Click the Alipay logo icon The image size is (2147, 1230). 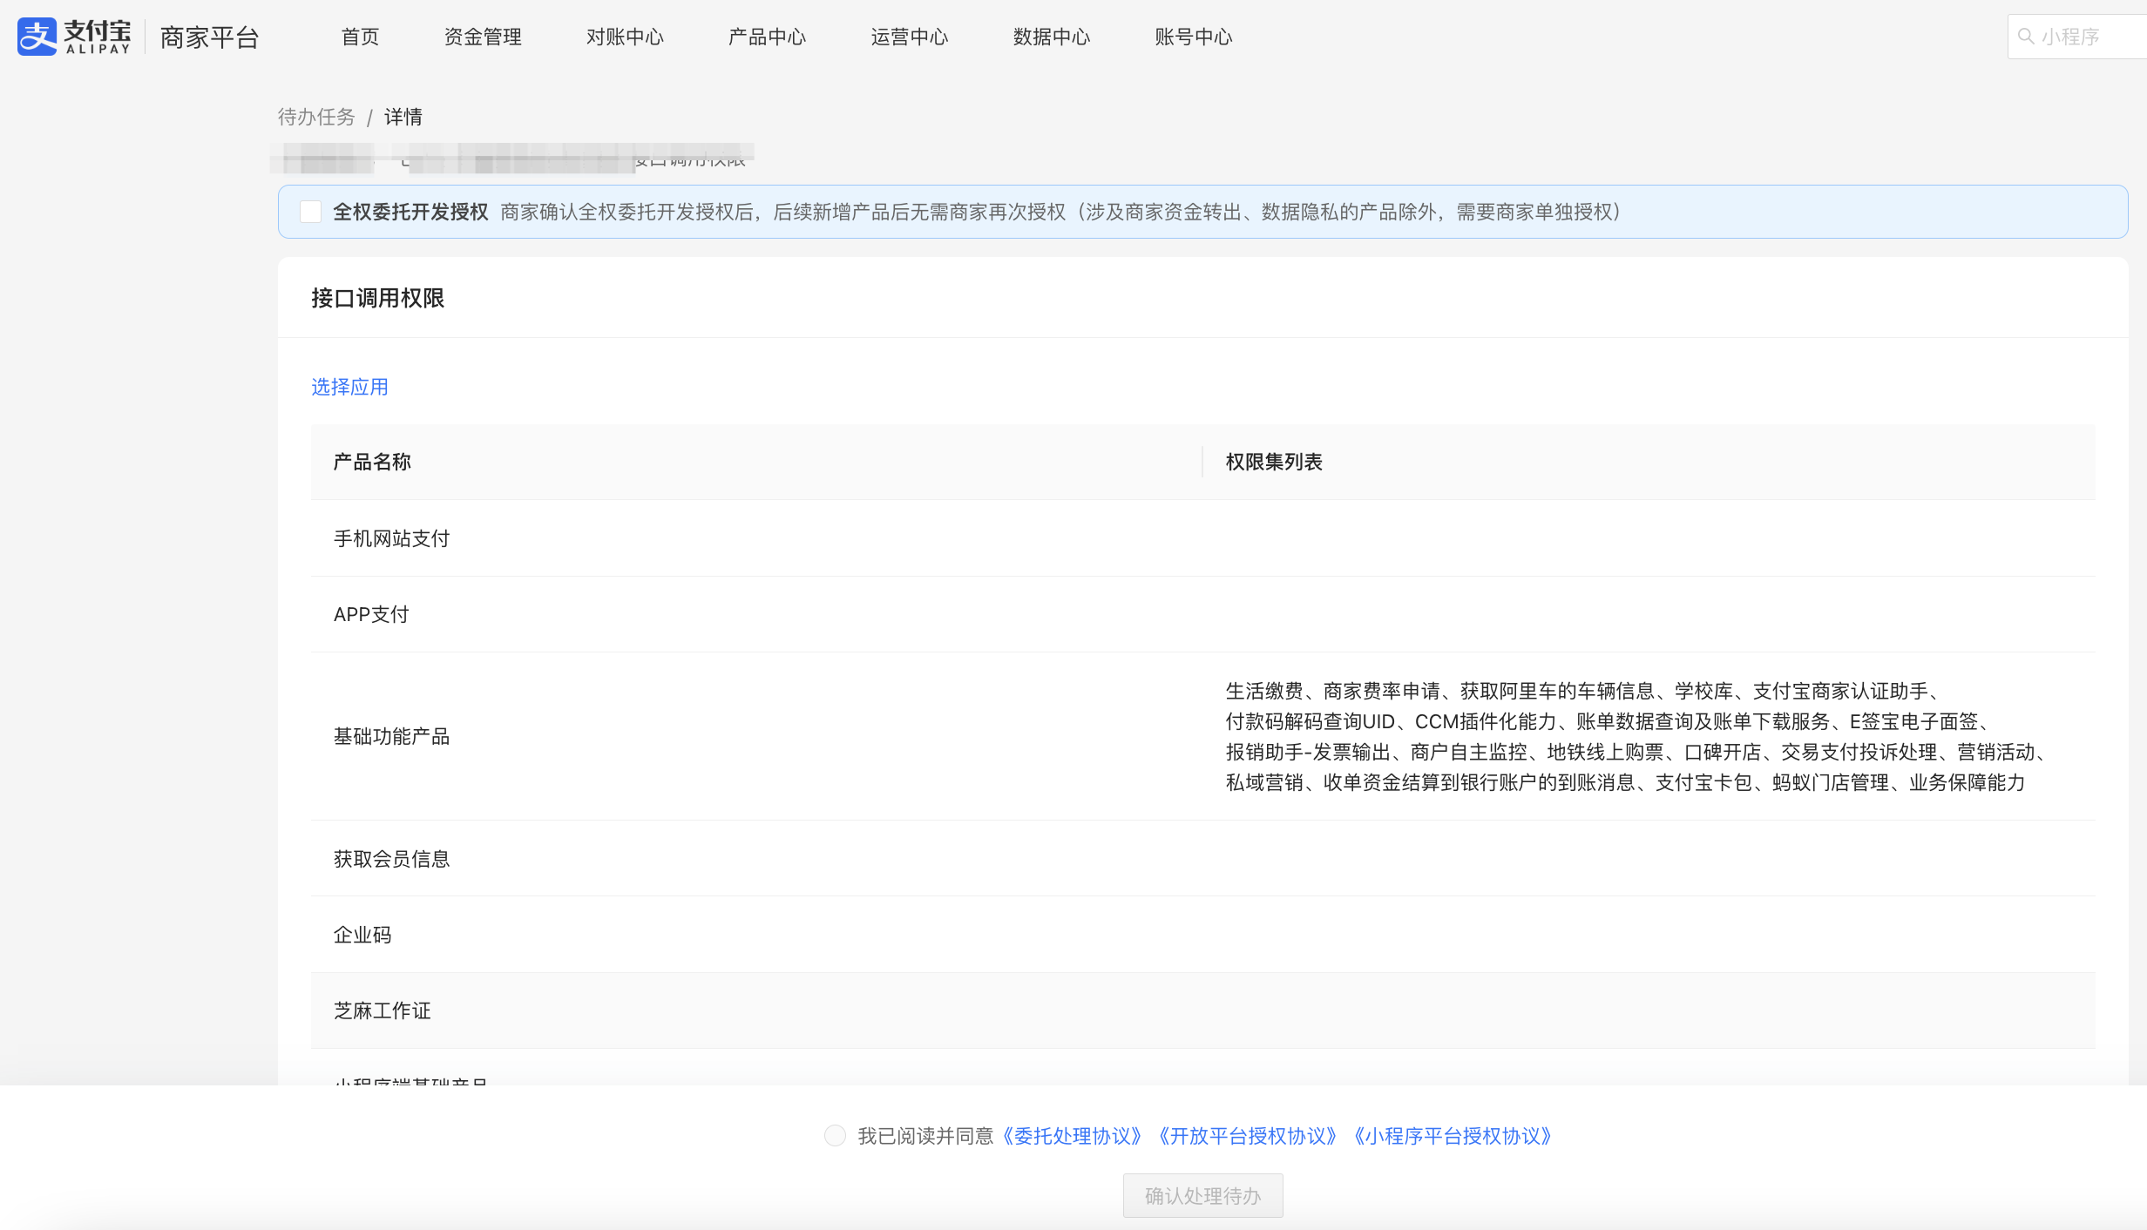[x=37, y=37]
